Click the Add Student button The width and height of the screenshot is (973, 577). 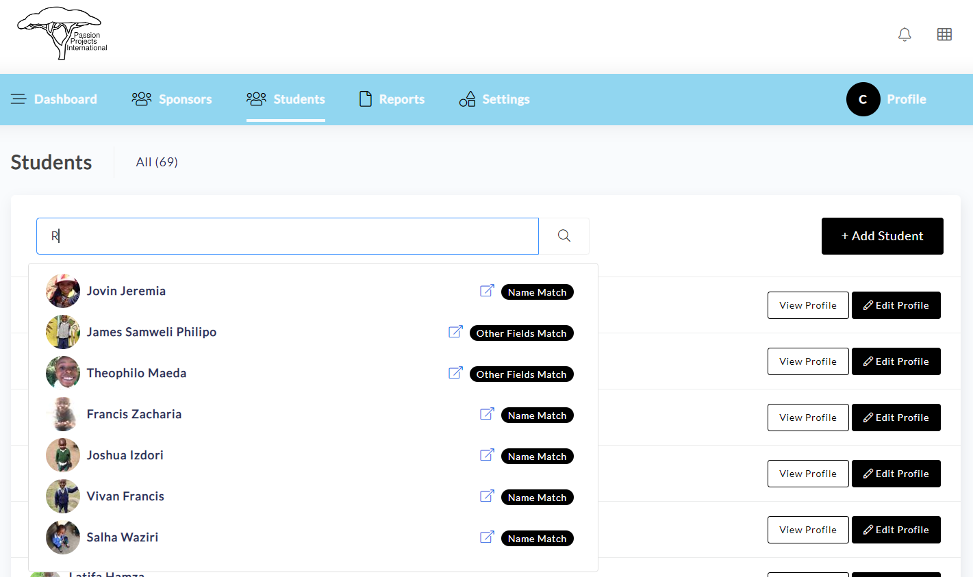coord(882,236)
